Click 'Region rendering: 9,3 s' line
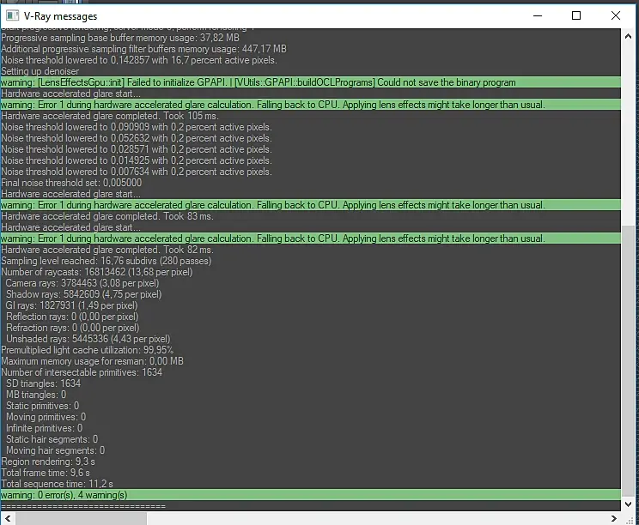This screenshot has height=525, width=639. tap(48, 462)
